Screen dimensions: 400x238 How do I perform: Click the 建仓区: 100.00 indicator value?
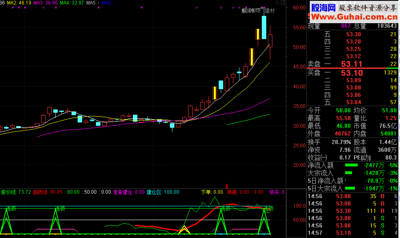click(x=163, y=192)
